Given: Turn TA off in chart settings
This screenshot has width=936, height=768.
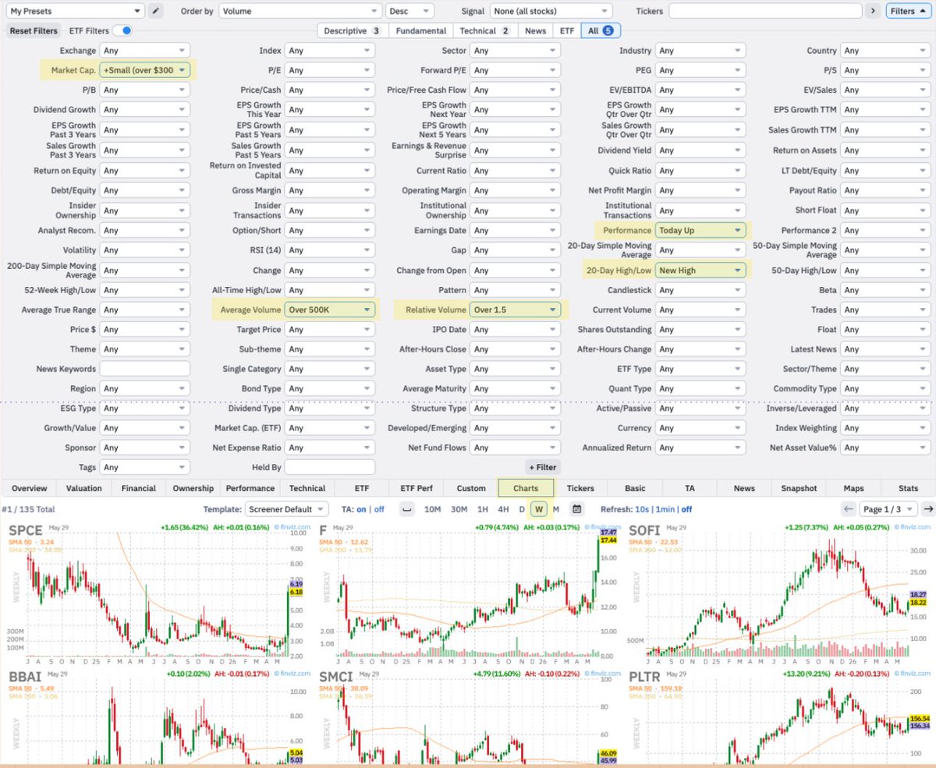Looking at the screenshot, I should pyautogui.click(x=379, y=509).
